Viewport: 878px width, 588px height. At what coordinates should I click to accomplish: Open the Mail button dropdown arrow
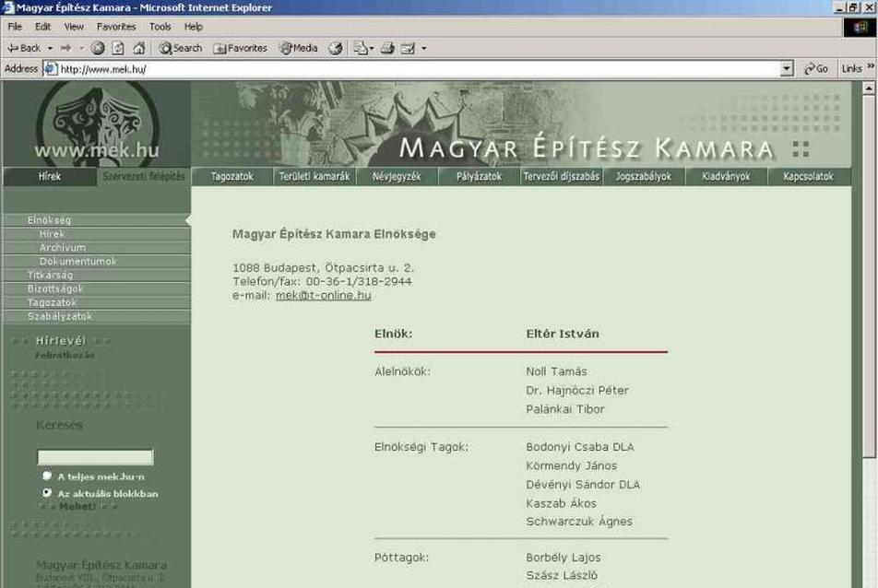372,49
